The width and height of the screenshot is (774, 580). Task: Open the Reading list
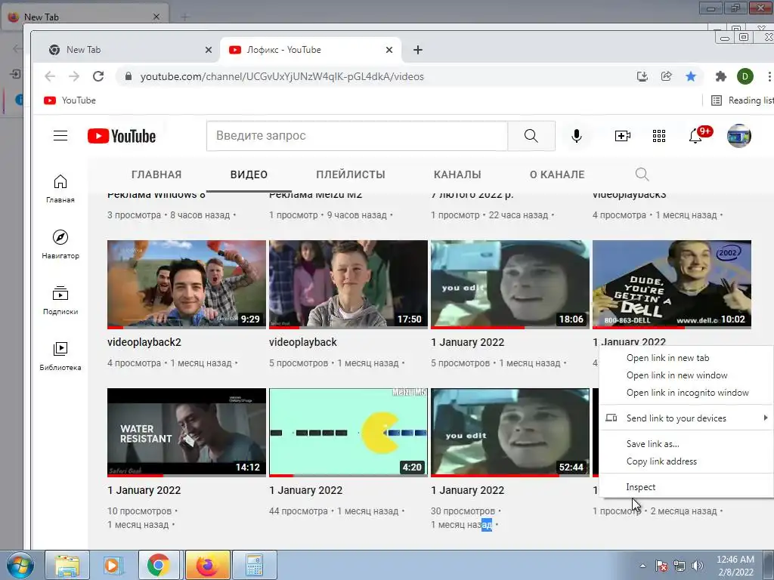pyautogui.click(x=742, y=100)
